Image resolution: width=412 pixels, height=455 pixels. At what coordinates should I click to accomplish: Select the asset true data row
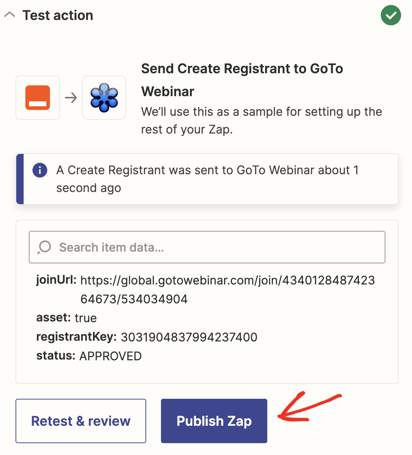(x=66, y=318)
